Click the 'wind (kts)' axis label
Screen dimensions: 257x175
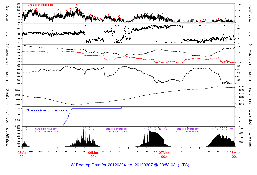click(x=7, y=13)
